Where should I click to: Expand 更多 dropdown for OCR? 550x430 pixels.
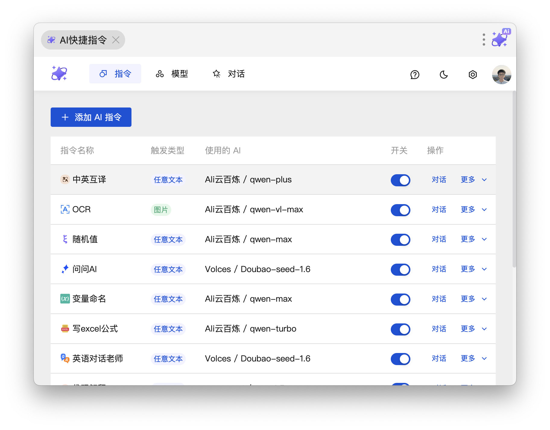474,210
